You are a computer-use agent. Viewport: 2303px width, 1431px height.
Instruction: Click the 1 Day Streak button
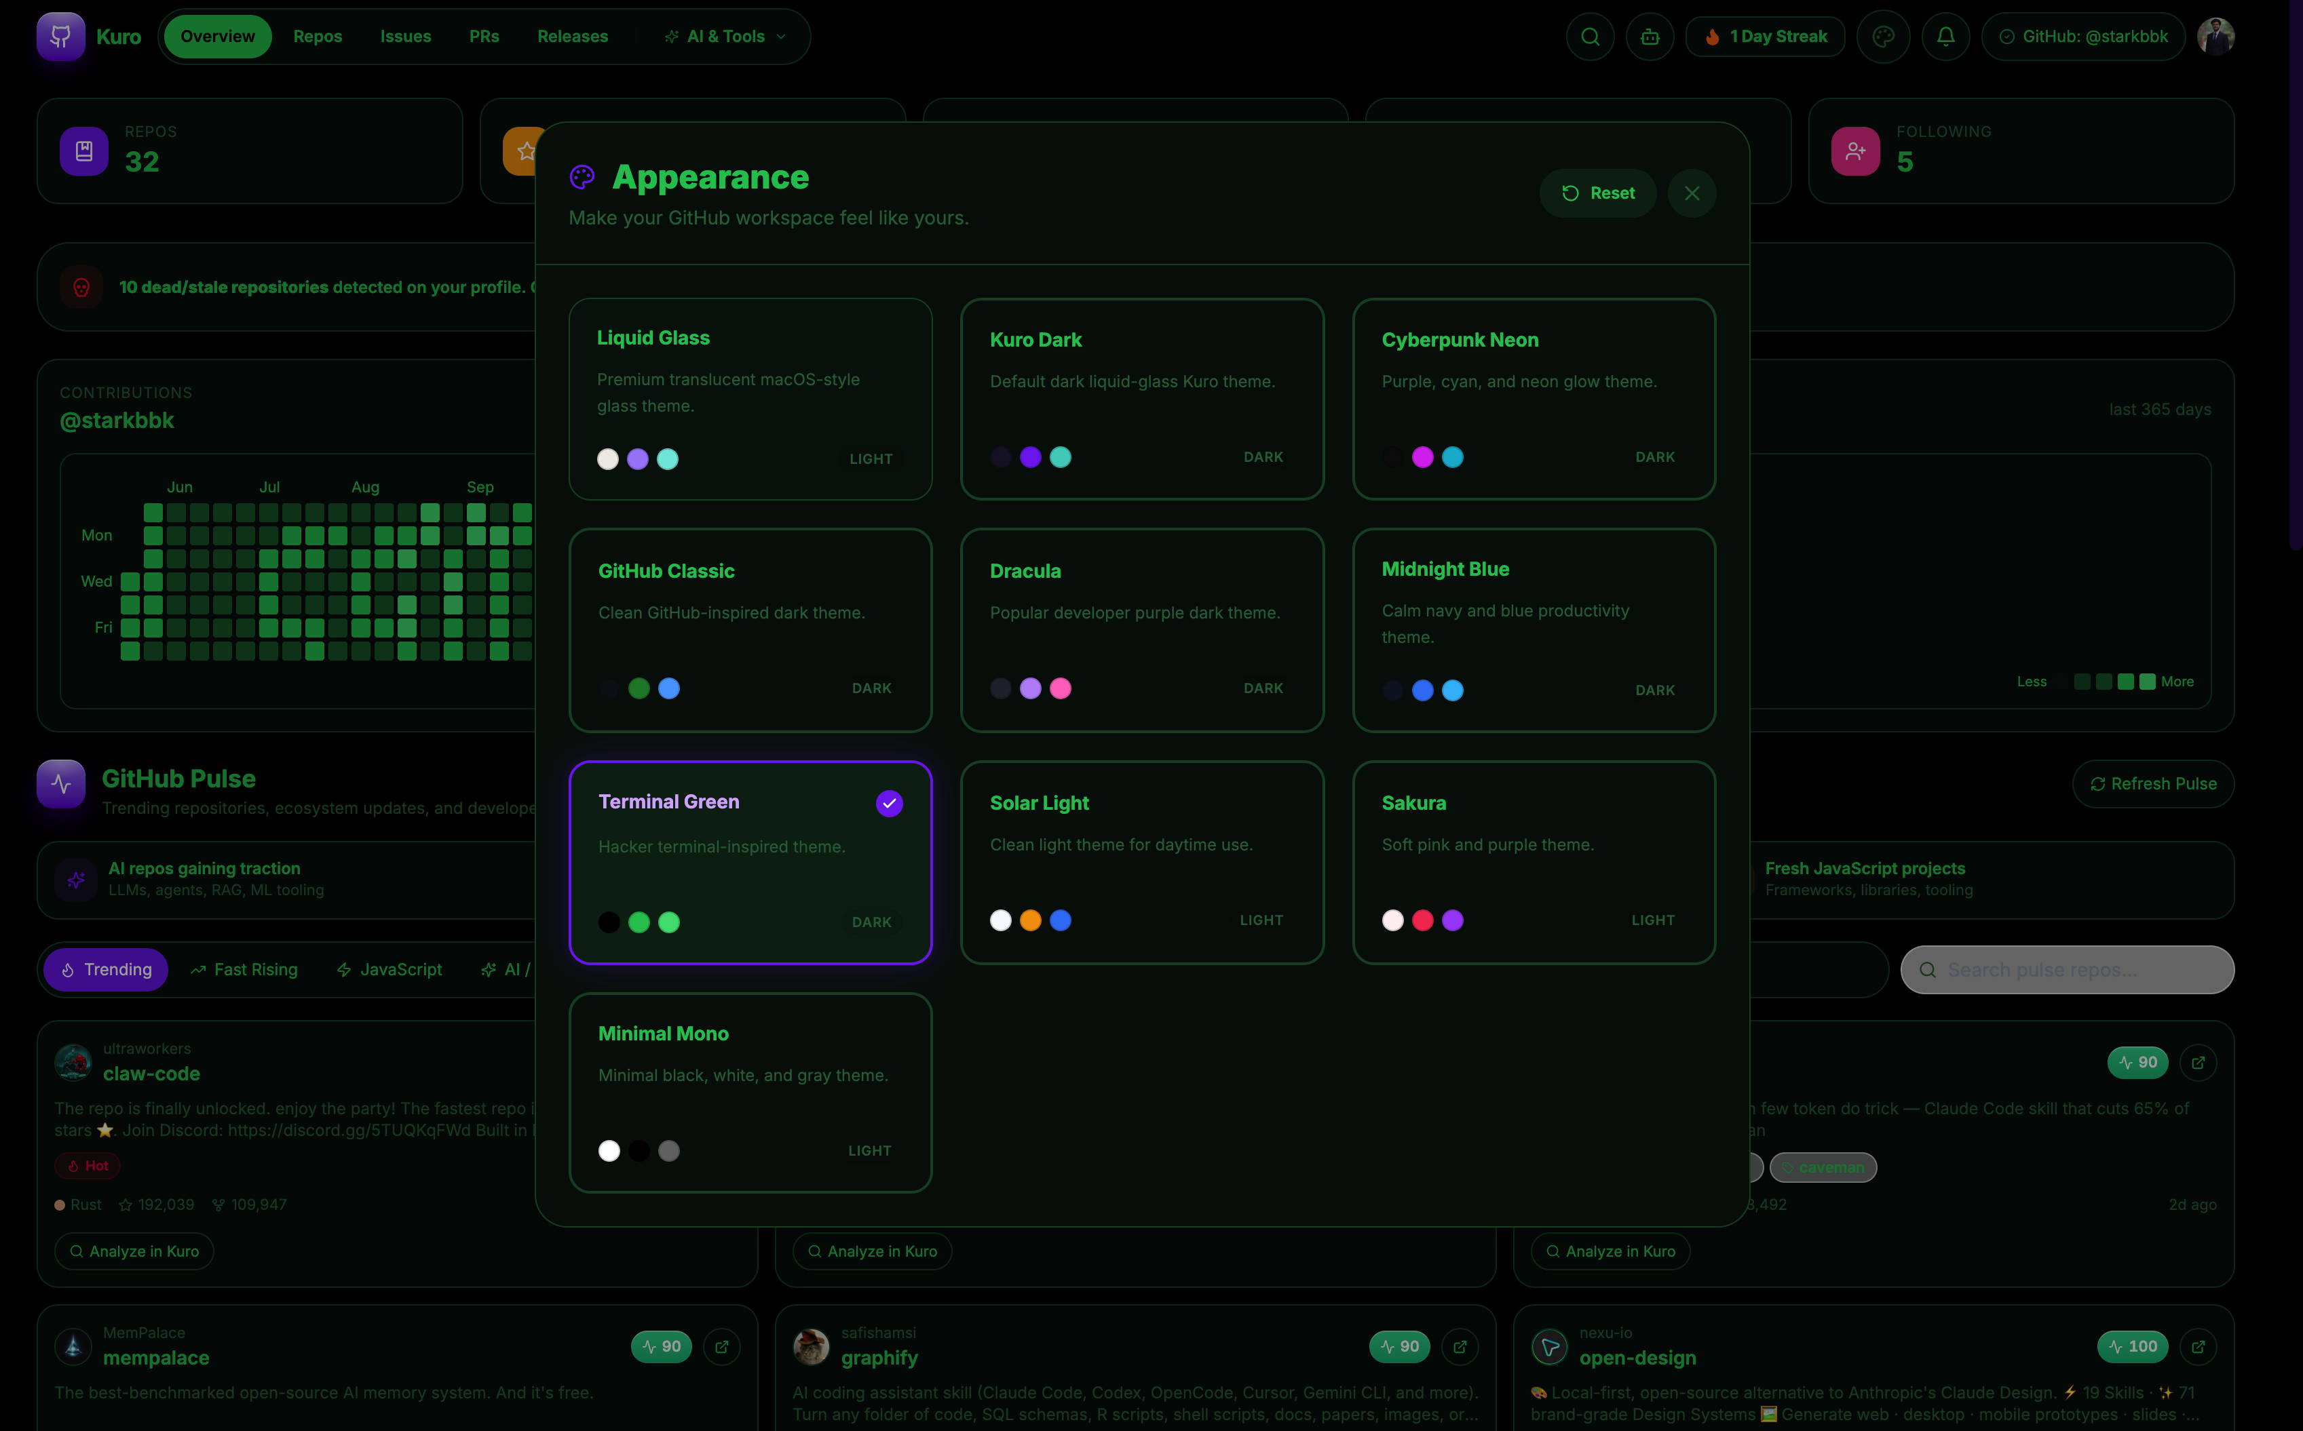(x=1765, y=37)
